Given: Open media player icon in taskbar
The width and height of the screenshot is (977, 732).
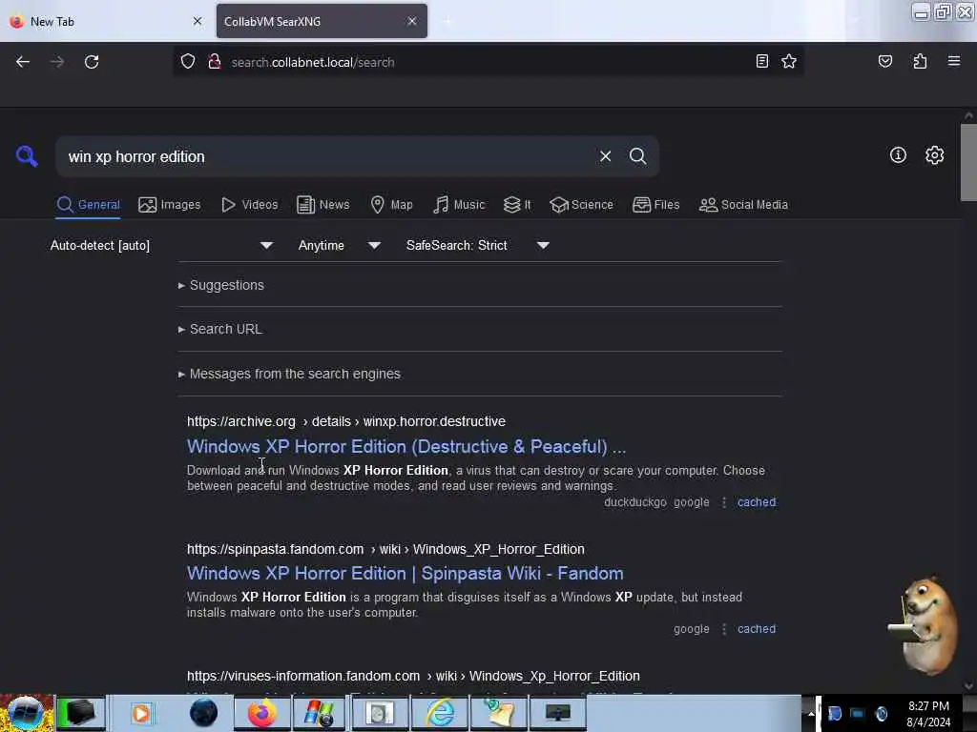Looking at the screenshot, I should pos(141,713).
